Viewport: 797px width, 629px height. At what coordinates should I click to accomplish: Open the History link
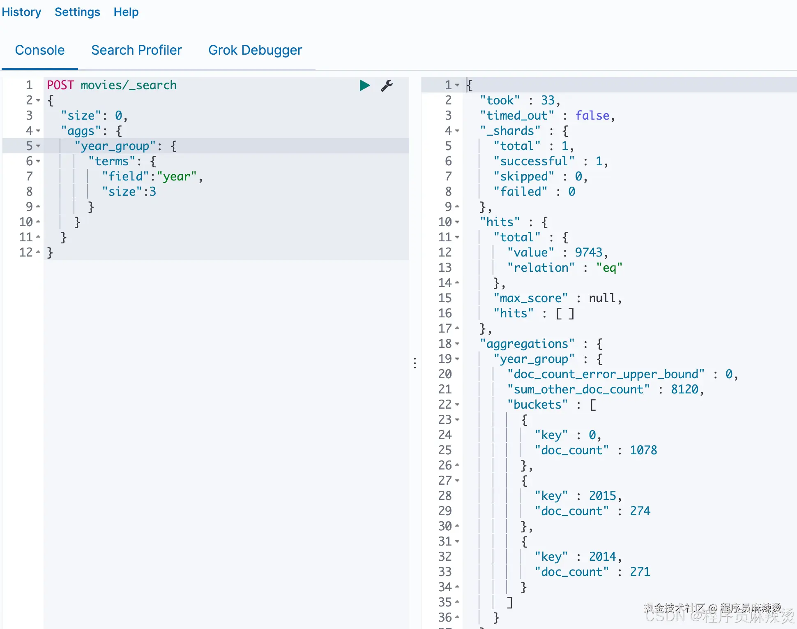21,12
